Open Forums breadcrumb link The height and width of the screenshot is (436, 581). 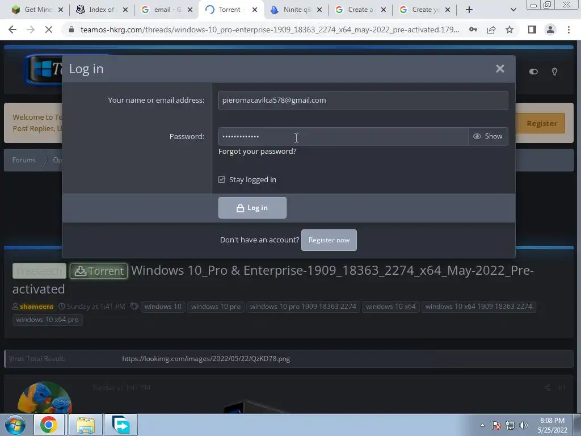[24, 160]
